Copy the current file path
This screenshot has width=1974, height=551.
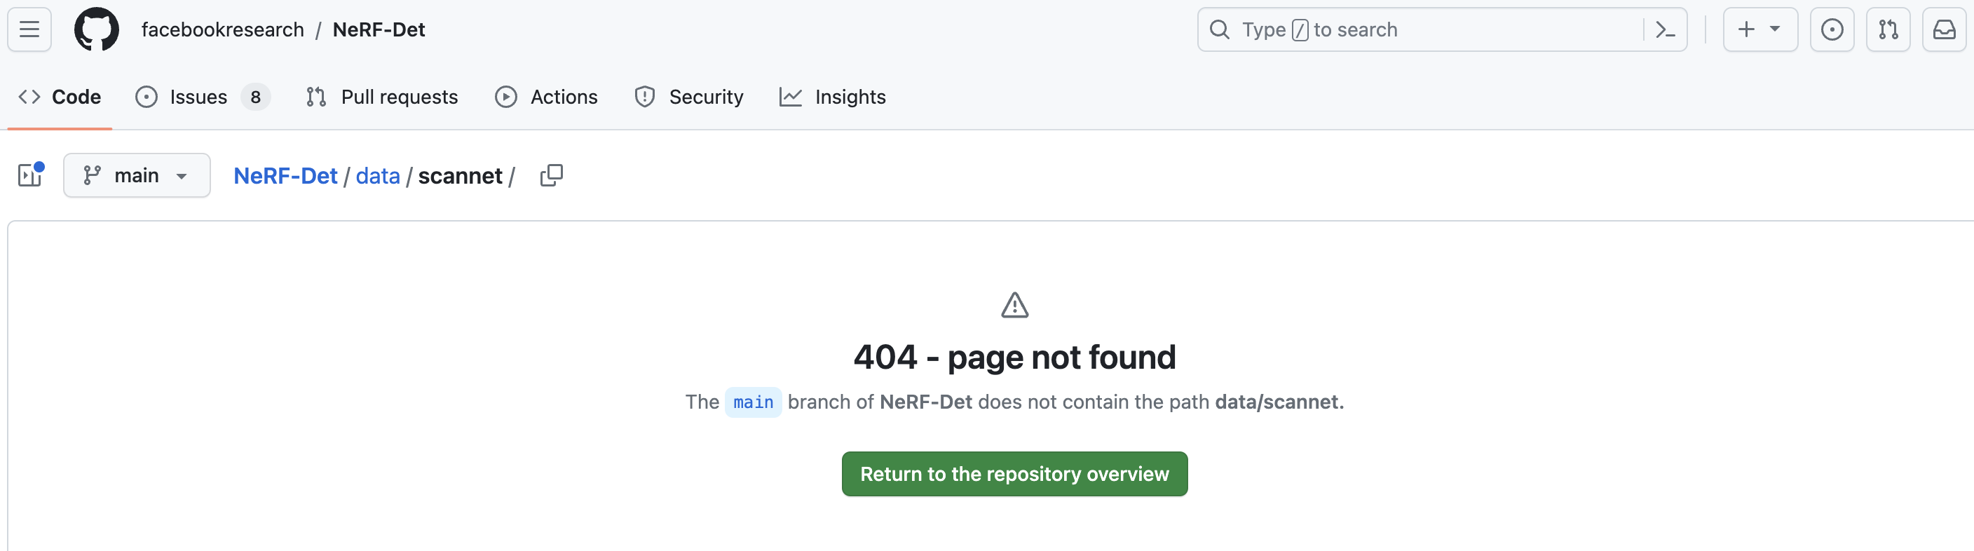(552, 175)
